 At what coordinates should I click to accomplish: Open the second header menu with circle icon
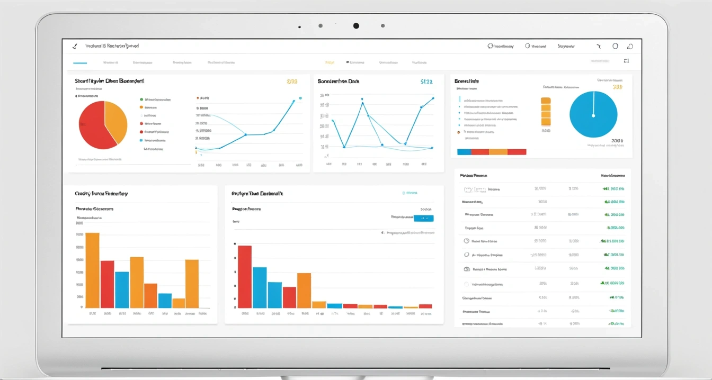click(x=536, y=46)
